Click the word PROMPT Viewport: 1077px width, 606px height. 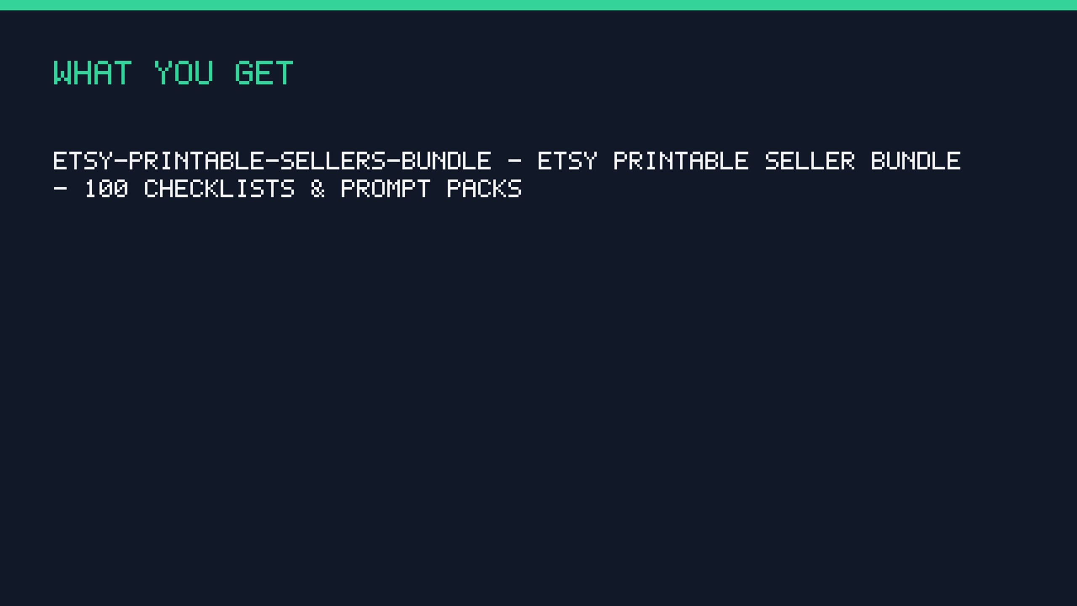tap(386, 189)
